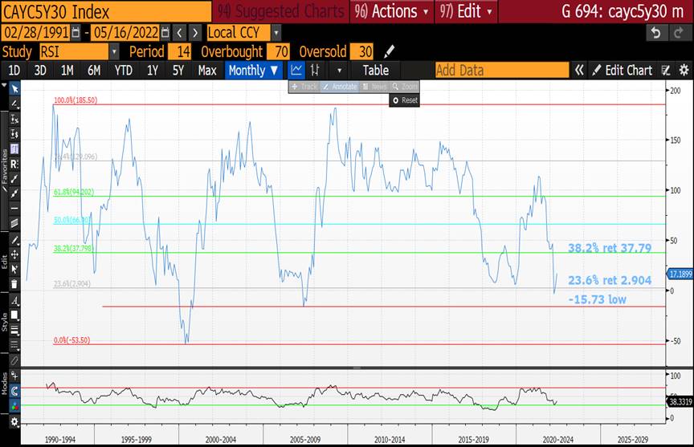Select the parallel channel tool
The width and height of the screenshot is (694, 447).
(x=14, y=223)
